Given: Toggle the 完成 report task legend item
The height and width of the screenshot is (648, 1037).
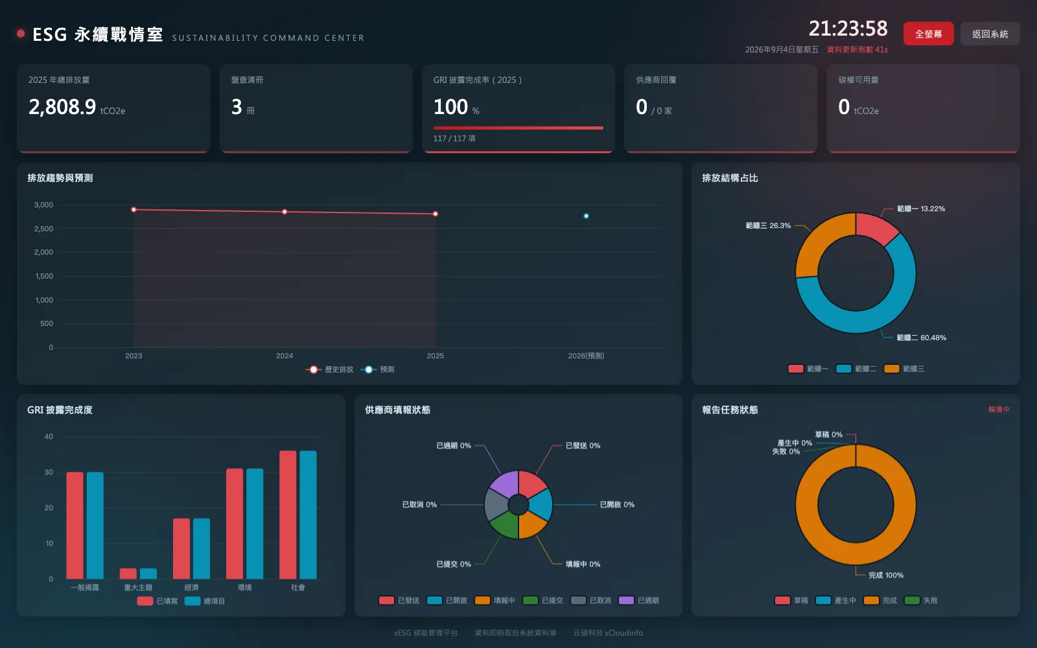Looking at the screenshot, I should (880, 600).
